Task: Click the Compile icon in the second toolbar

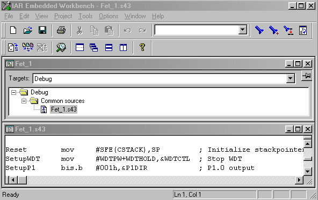Action: pos(13,48)
